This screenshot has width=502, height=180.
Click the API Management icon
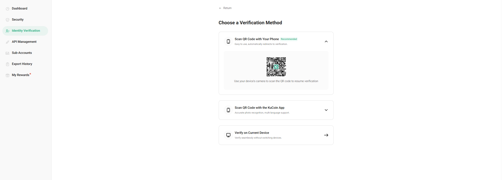click(x=7, y=42)
